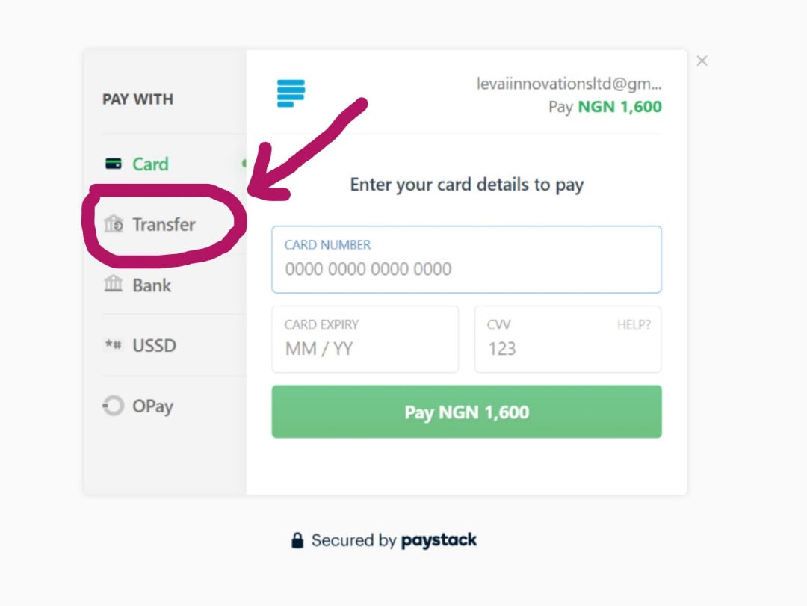Click the Transfer bank icon

(114, 224)
